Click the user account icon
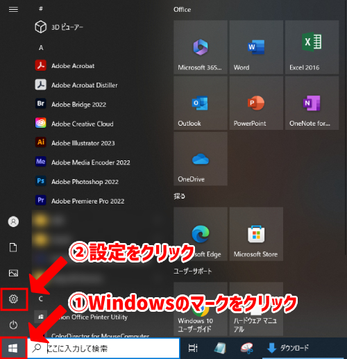347x359 pixels. coord(13,222)
